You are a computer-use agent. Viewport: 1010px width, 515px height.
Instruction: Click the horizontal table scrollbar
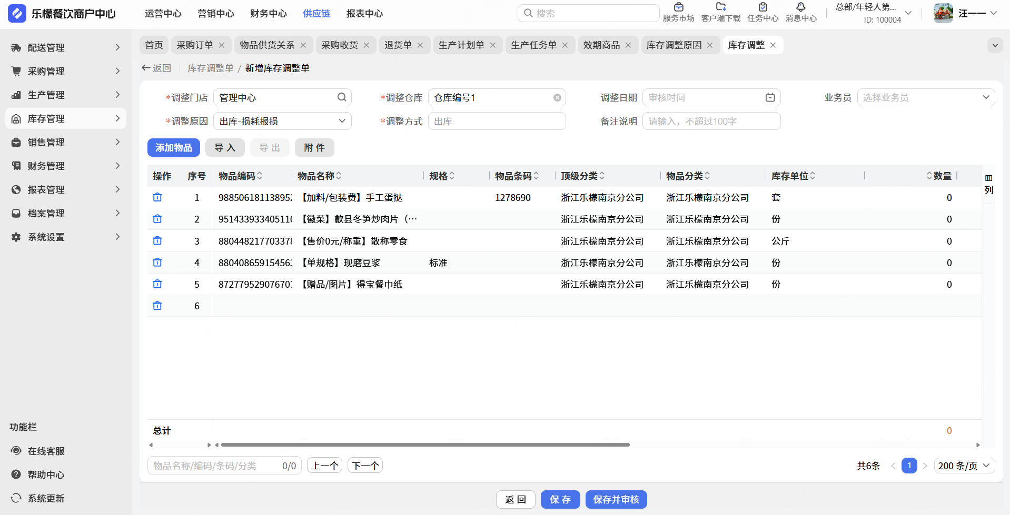click(425, 445)
